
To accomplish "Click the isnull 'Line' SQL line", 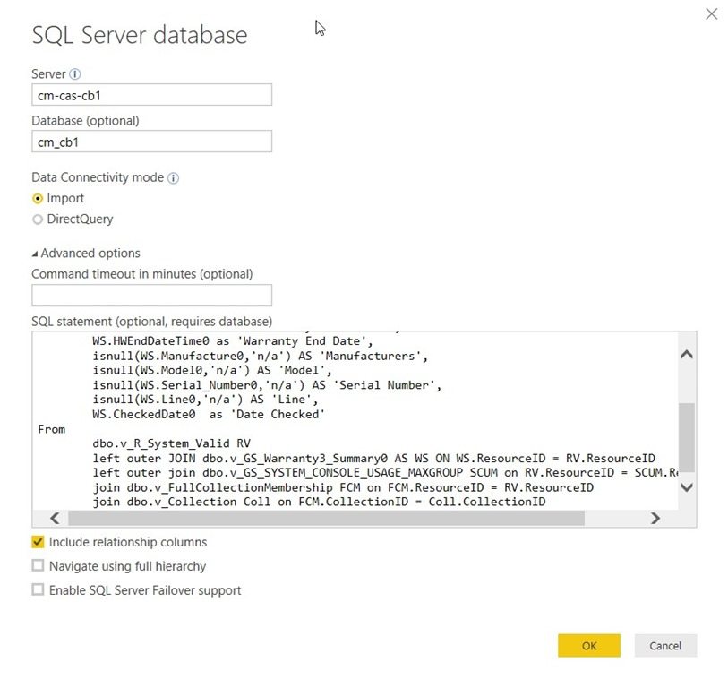I will [205, 400].
